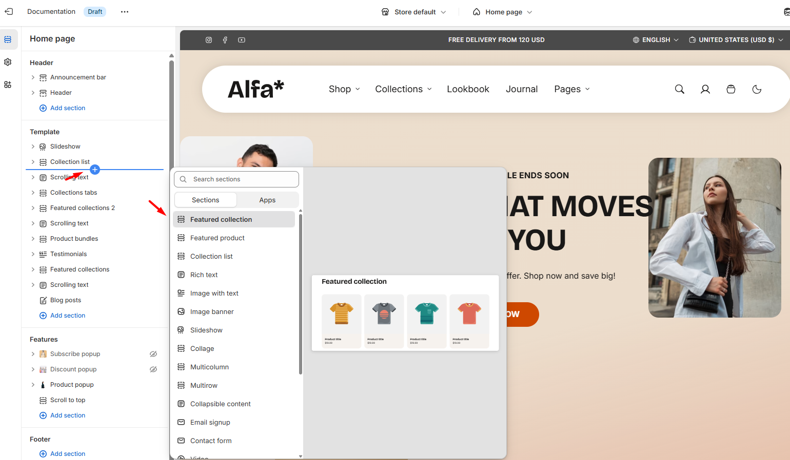The image size is (790, 460).
Task: Open the United States (USD $) selector
Action: [x=736, y=40]
